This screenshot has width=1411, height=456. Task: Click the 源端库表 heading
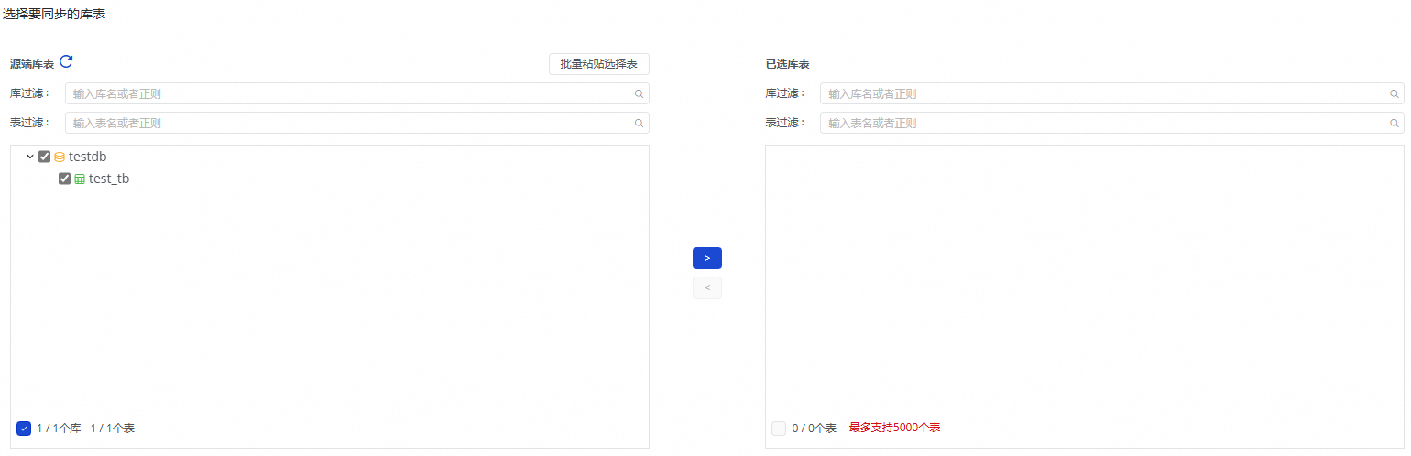point(32,64)
